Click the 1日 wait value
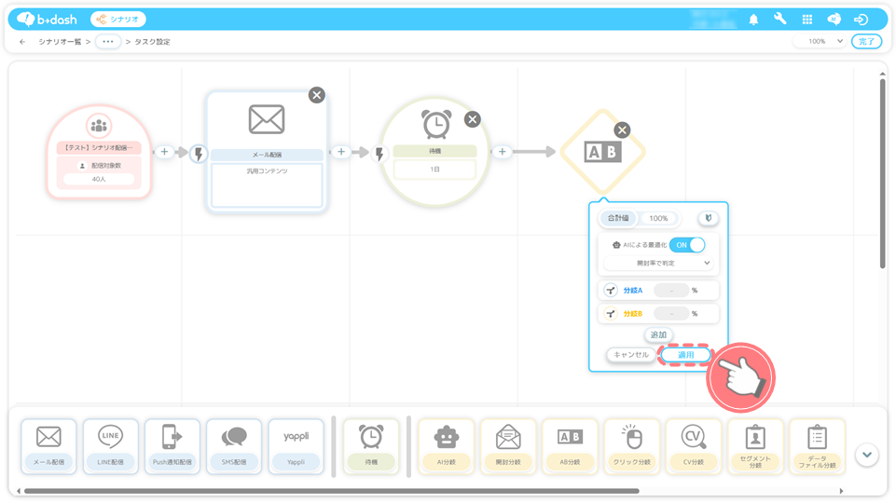 (434, 170)
